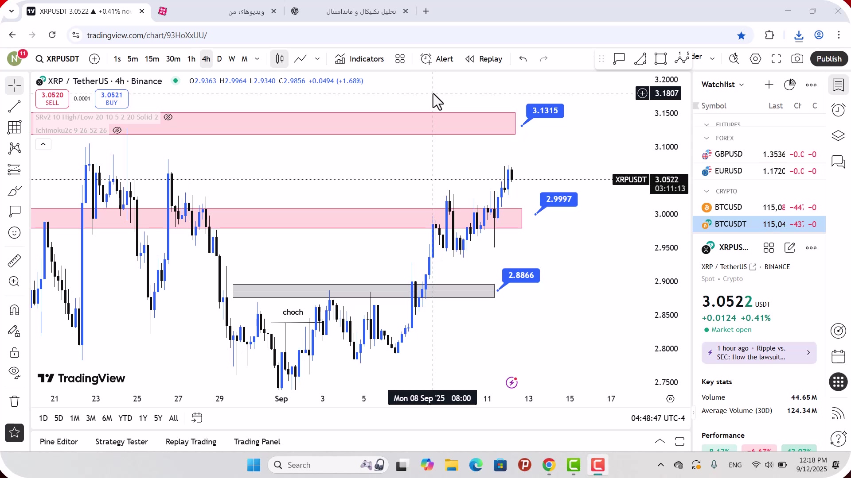Open the object tree layers panel

(x=838, y=135)
